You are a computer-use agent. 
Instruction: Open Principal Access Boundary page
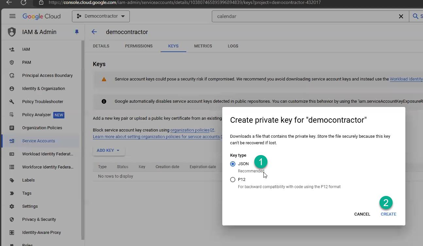(47, 76)
